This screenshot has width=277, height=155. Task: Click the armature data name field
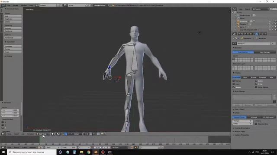pyautogui.click(x=253, y=43)
